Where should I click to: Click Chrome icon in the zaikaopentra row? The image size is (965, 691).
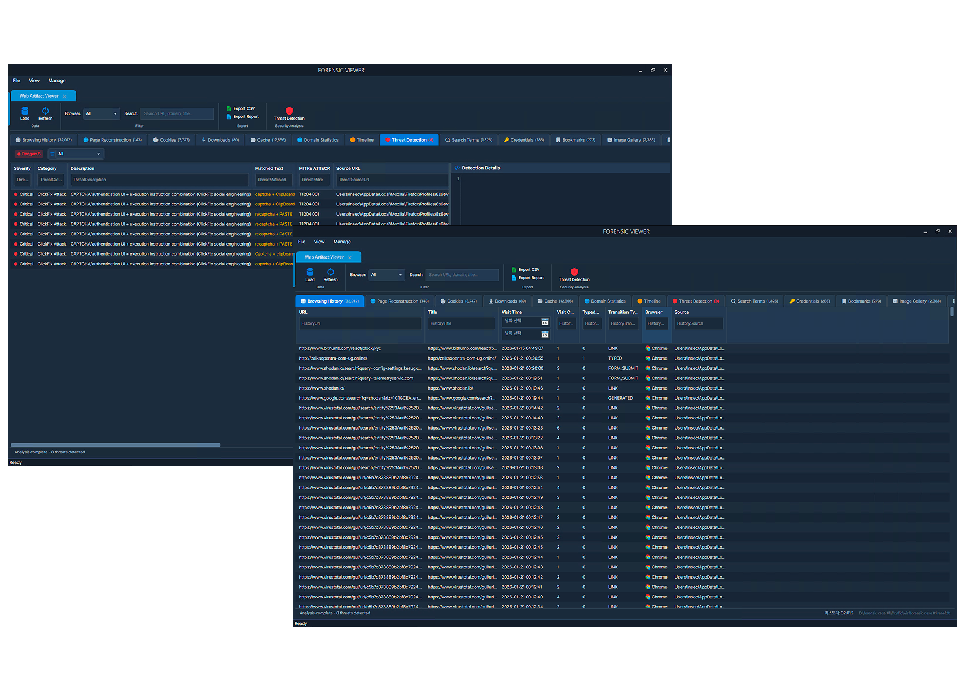648,358
